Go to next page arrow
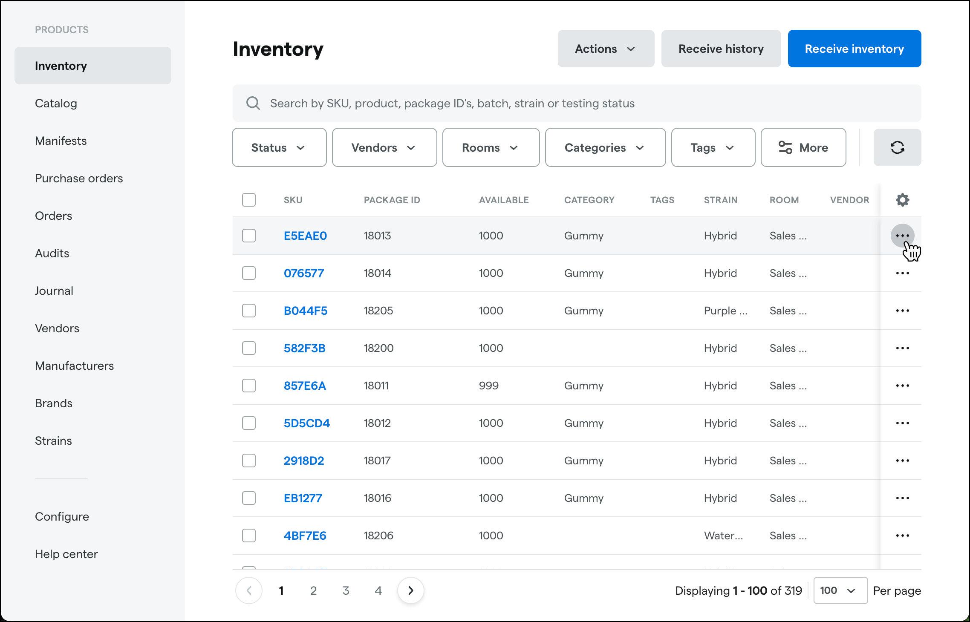The image size is (970, 622). coord(410,590)
